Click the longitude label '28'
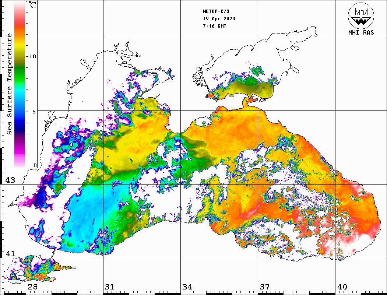This screenshot has height=295, width=387. tap(32, 287)
